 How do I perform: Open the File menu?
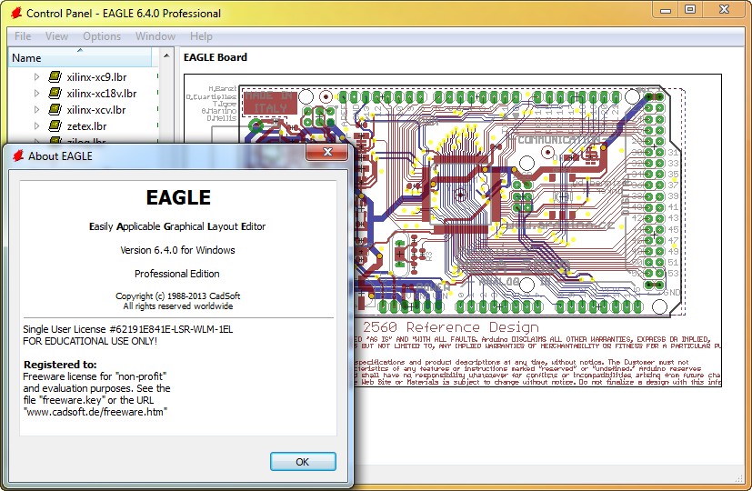click(23, 36)
